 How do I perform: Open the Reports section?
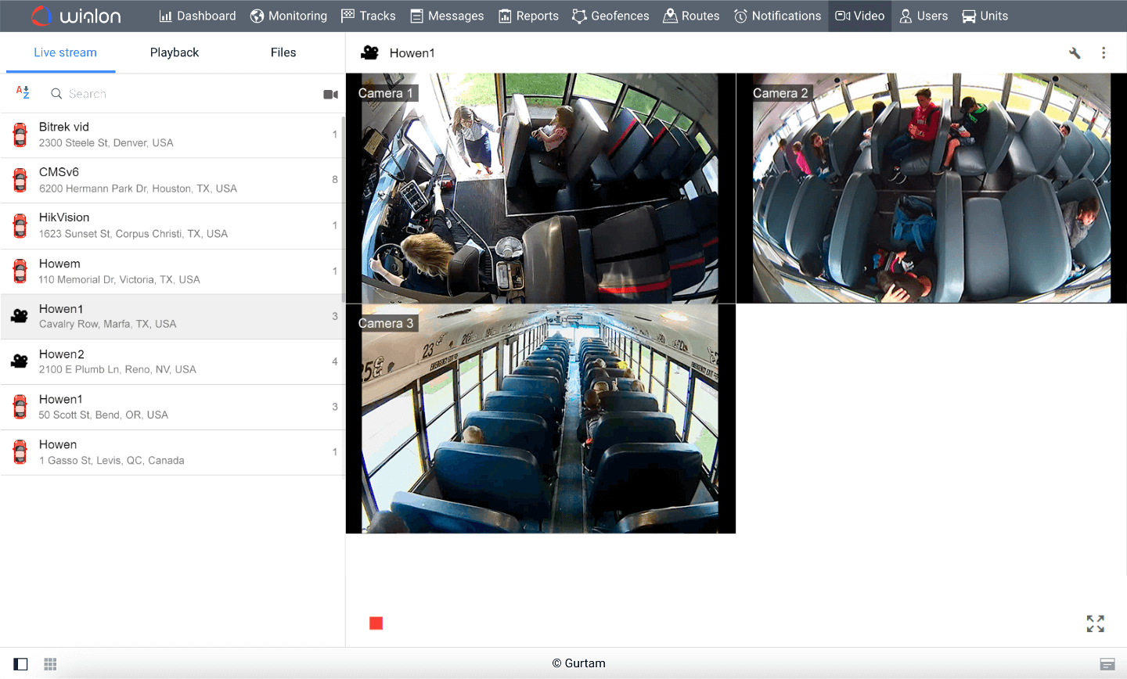pyautogui.click(x=528, y=16)
